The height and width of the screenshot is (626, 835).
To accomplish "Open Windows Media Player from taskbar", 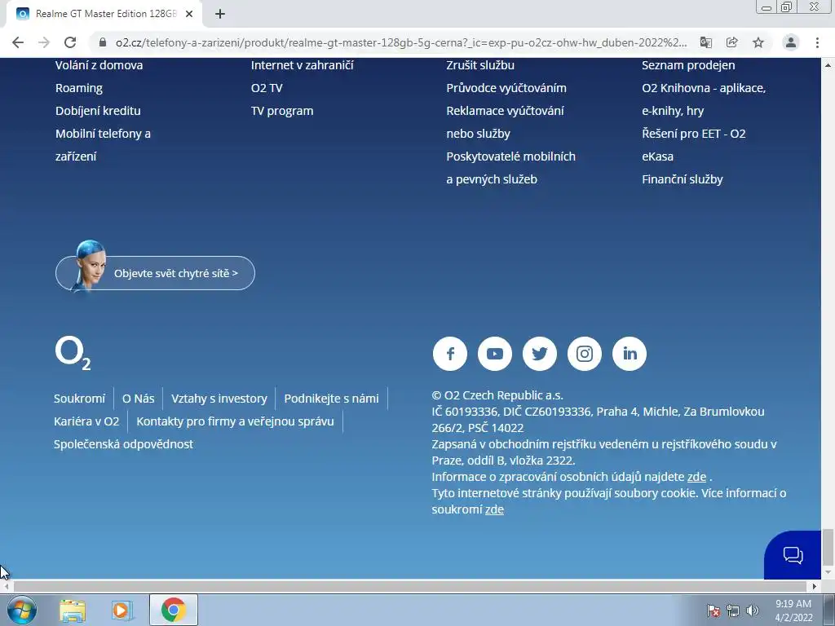I will (122, 610).
